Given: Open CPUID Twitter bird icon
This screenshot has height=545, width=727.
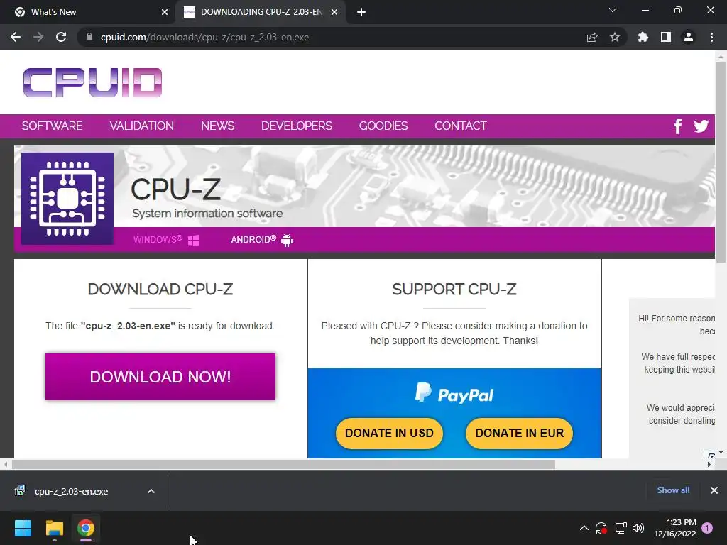Looking at the screenshot, I should pos(701,126).
